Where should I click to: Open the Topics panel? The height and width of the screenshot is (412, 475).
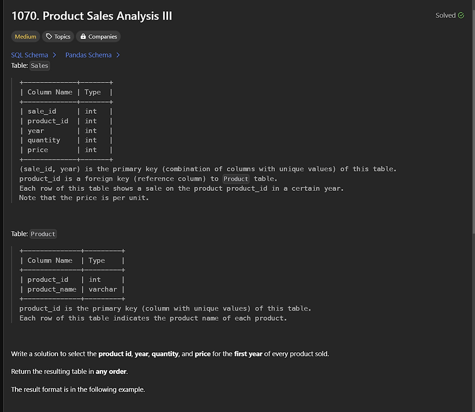tap(58, 37)
